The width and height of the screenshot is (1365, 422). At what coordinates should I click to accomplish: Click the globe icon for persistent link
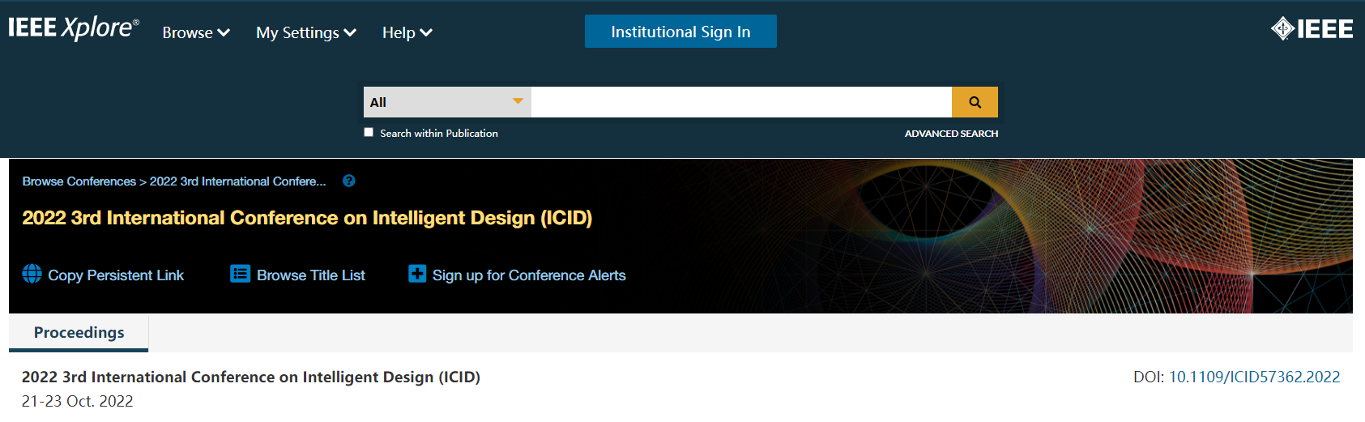coord(32,274)
